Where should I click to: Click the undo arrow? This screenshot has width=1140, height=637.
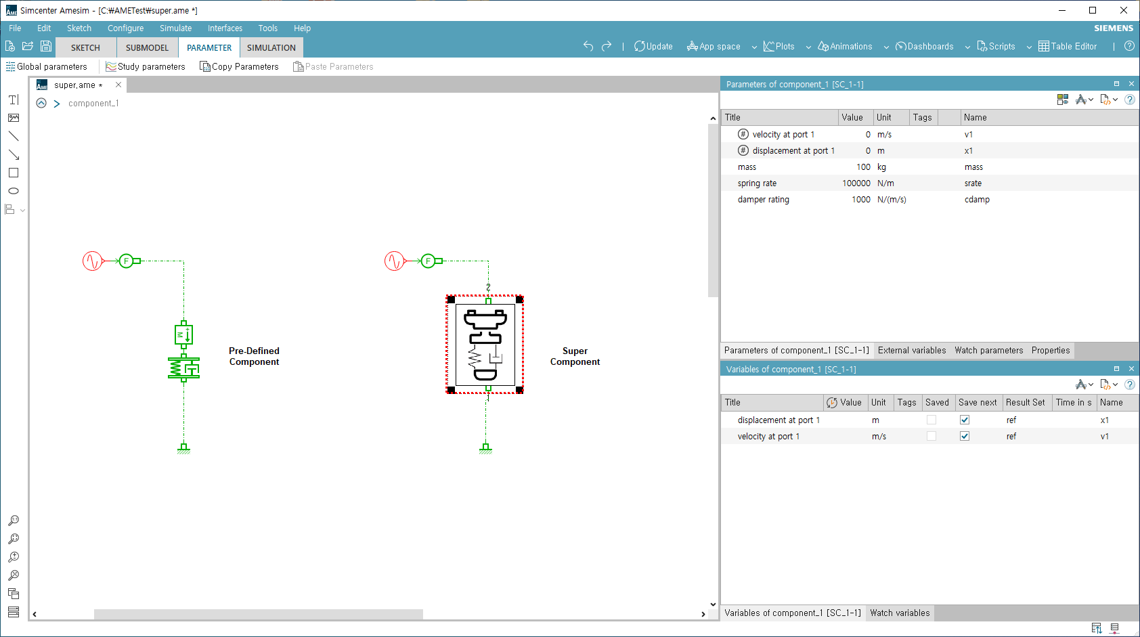pos(588,46)
